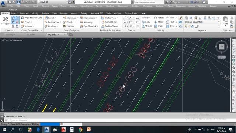The width and height of the screenshot is (236, 133).
Task: Click the Pipe Network tool
Action: pos(89,26)
